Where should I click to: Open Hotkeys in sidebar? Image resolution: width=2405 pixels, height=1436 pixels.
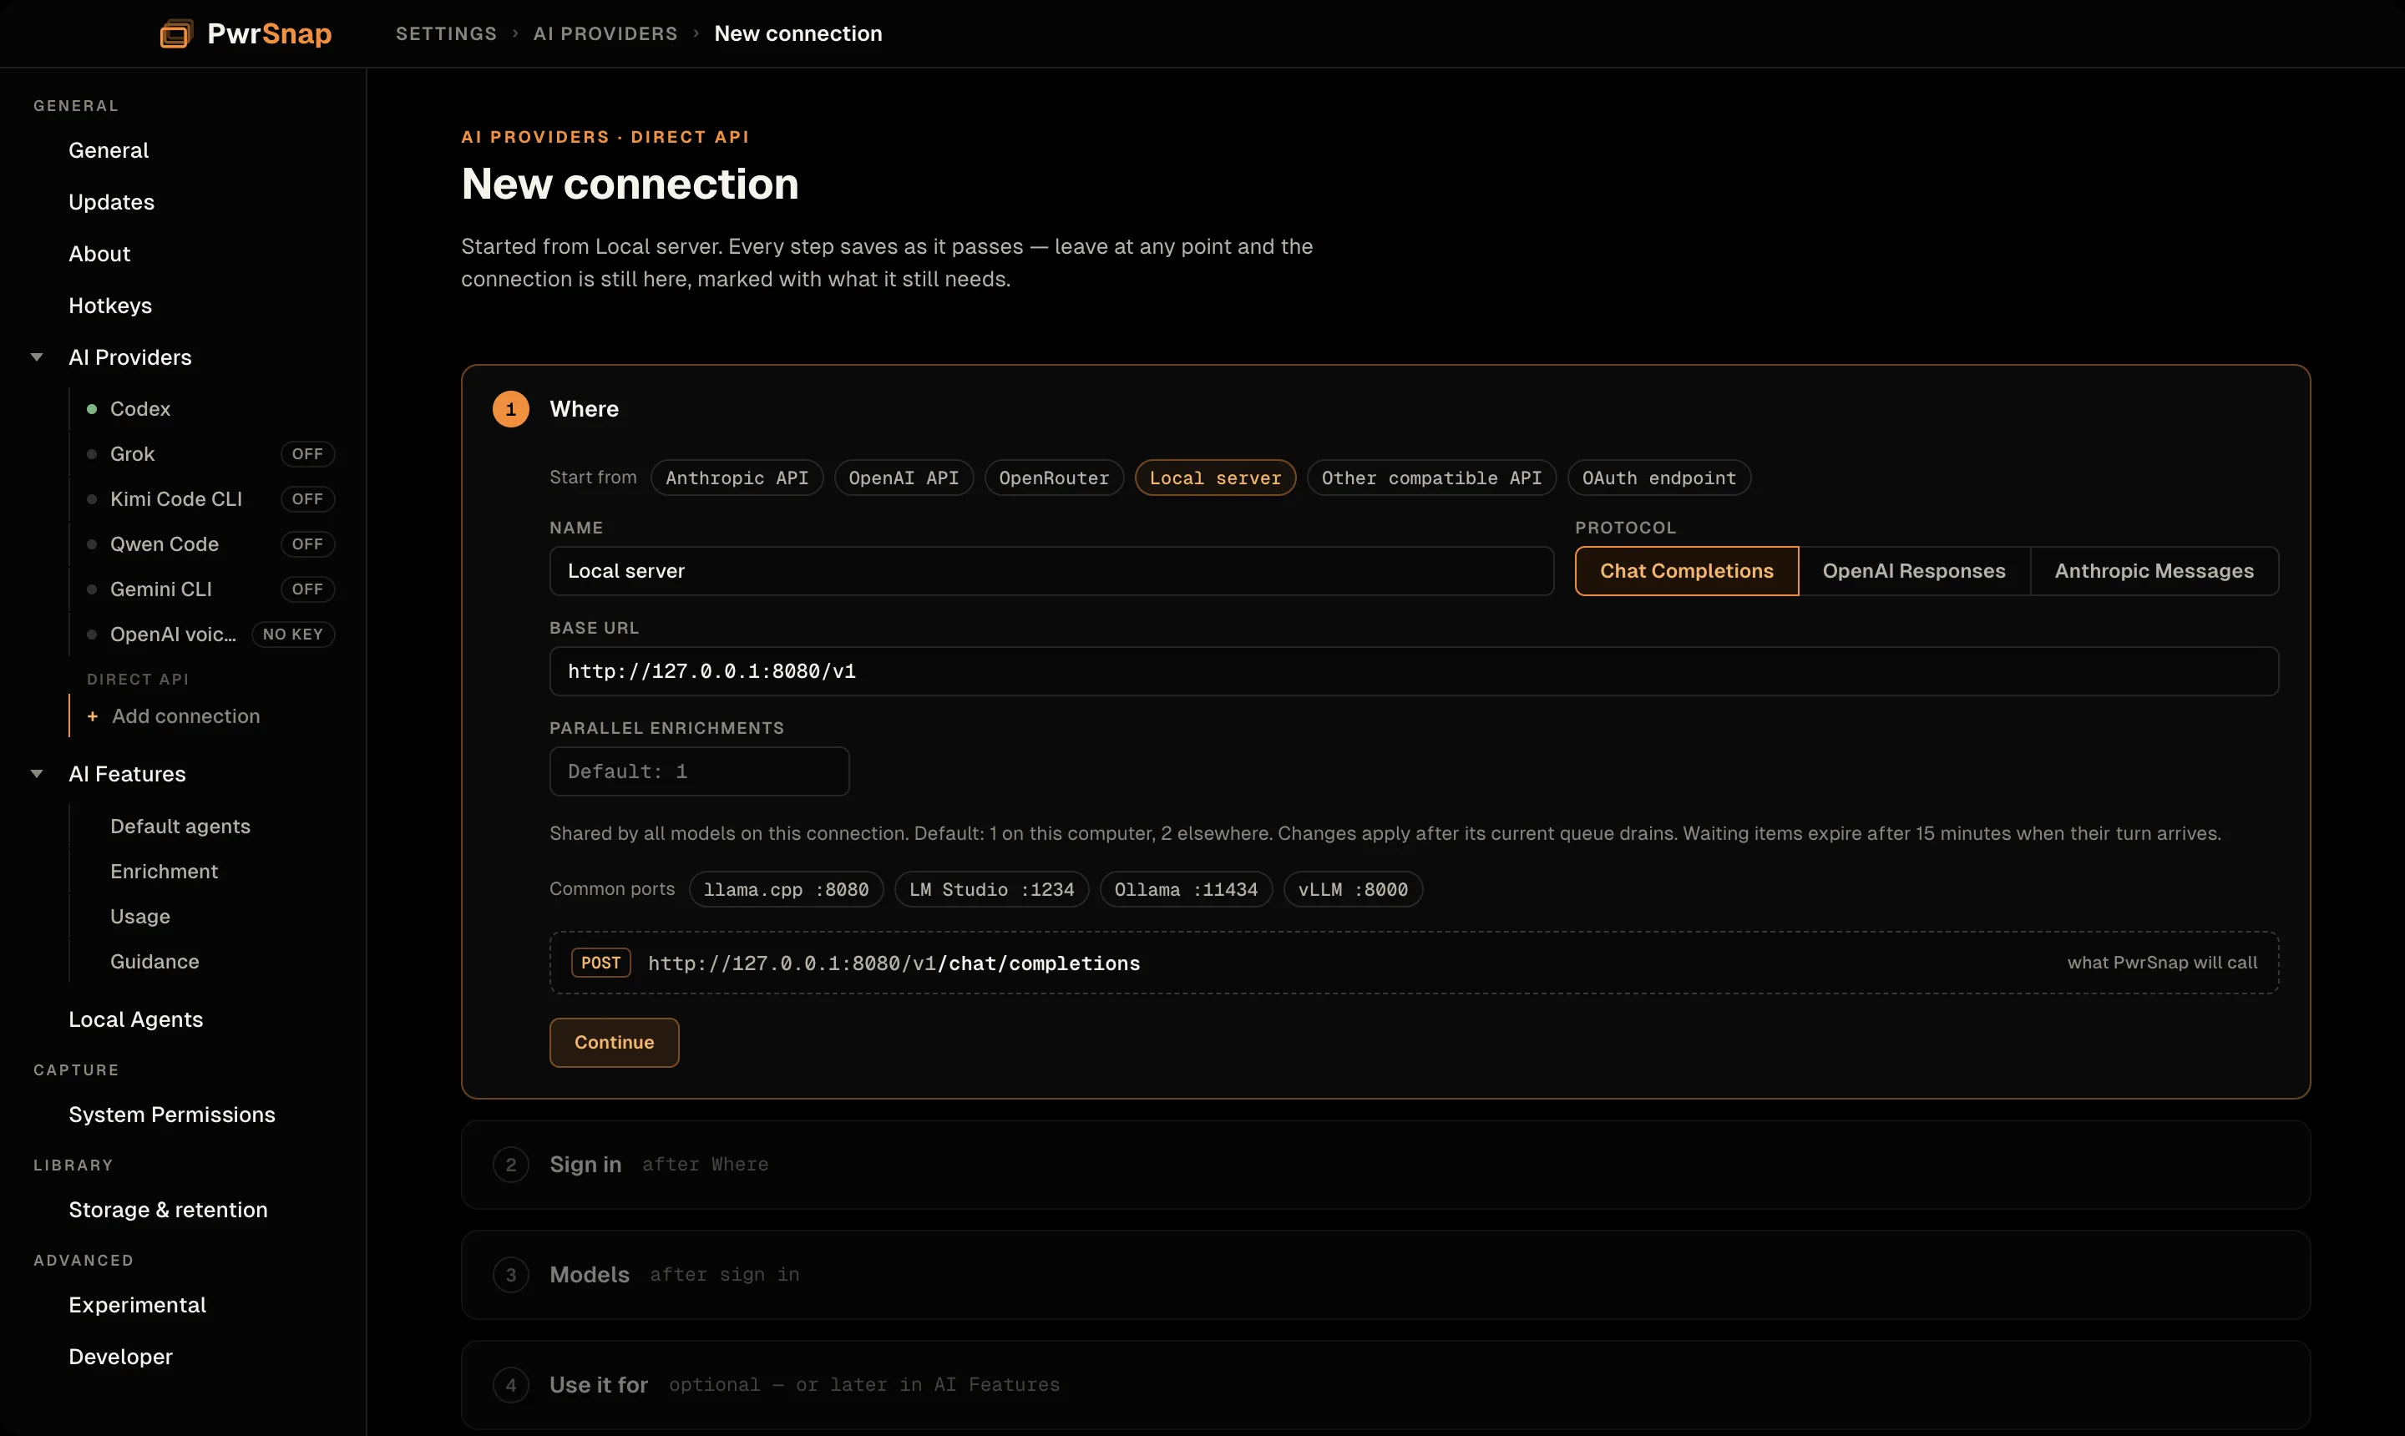point(110,306)
